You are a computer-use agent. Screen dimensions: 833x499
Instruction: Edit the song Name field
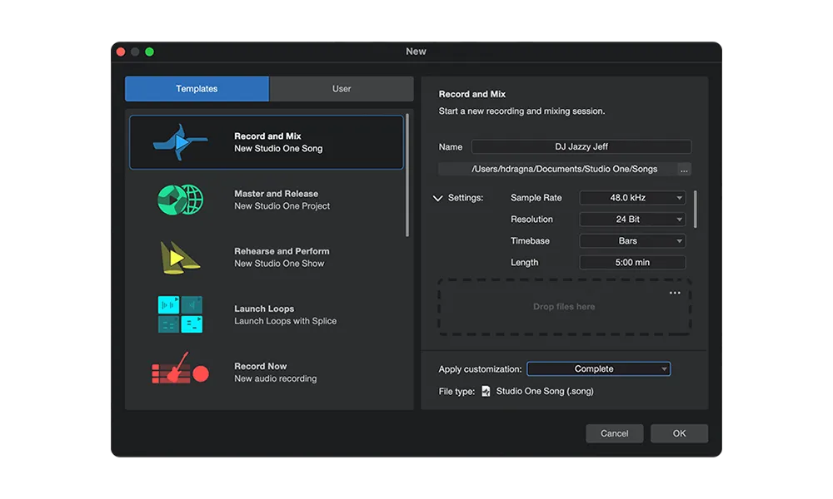(x=581, y=147)
